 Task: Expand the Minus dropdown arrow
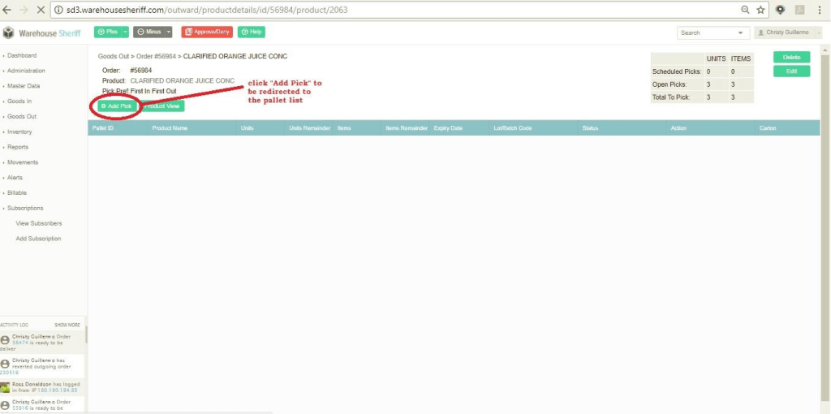(168, 32)
